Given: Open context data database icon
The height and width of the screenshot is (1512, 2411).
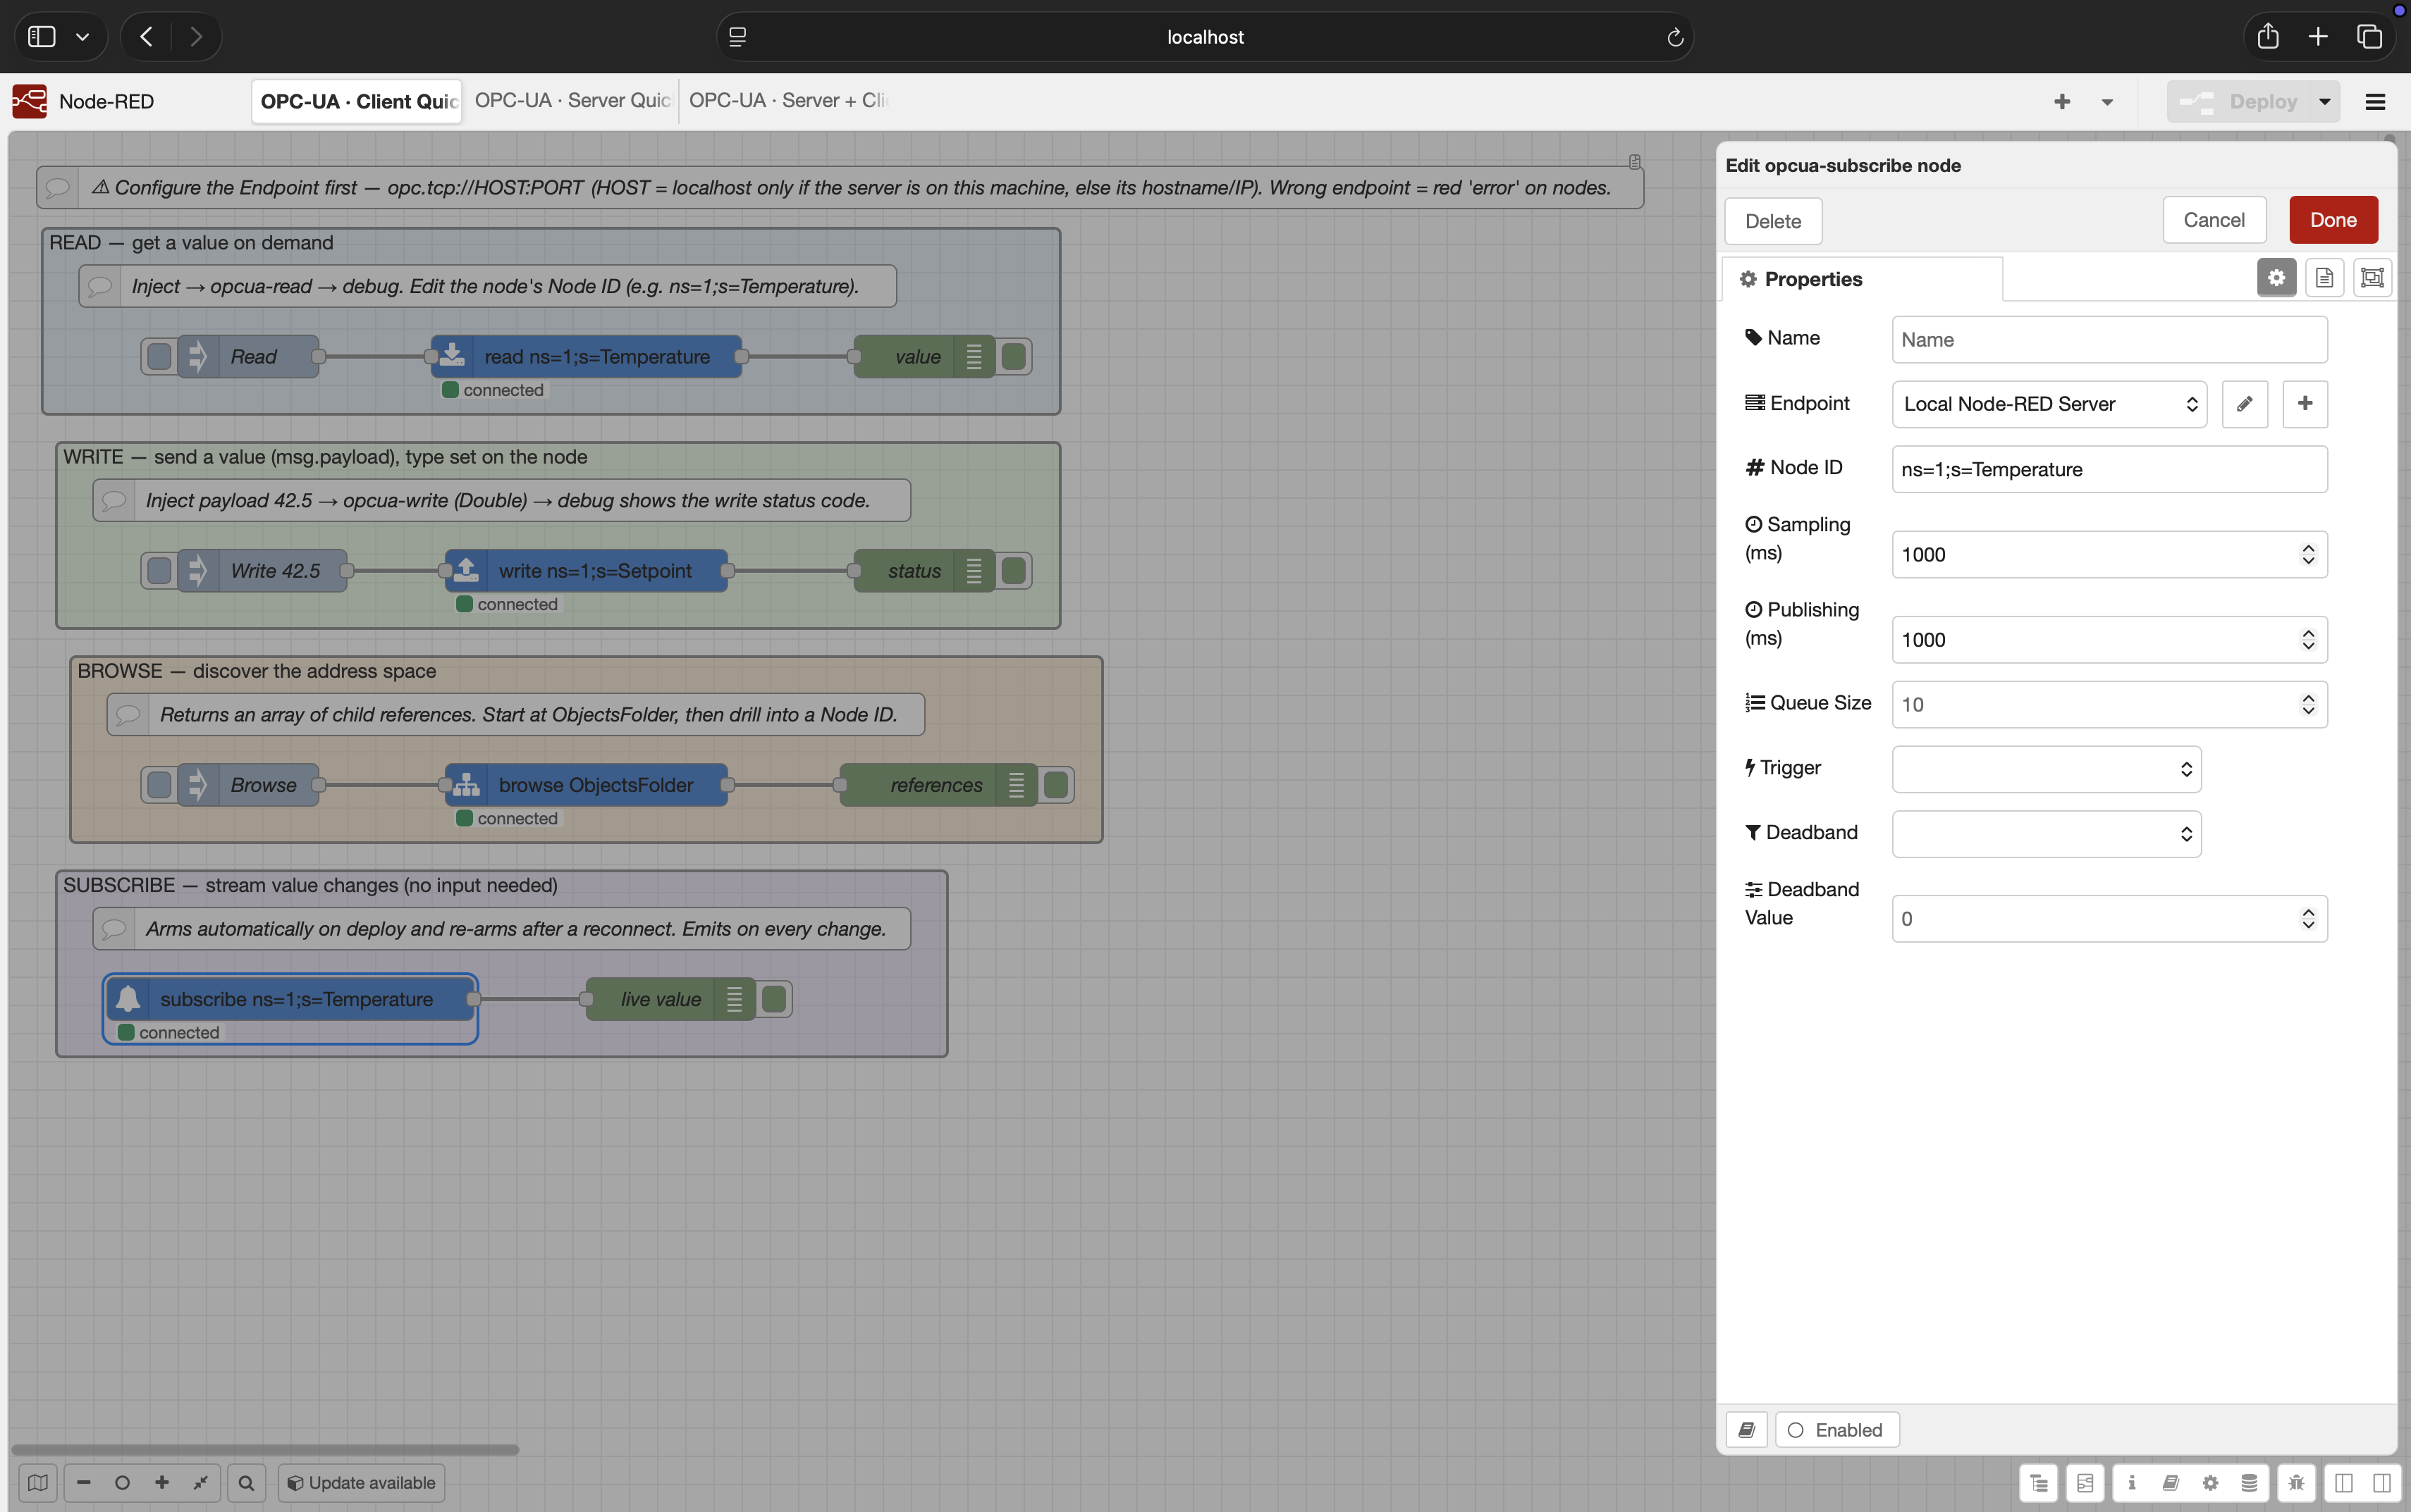Looking at the screenshot, I should point(2249,1483).
